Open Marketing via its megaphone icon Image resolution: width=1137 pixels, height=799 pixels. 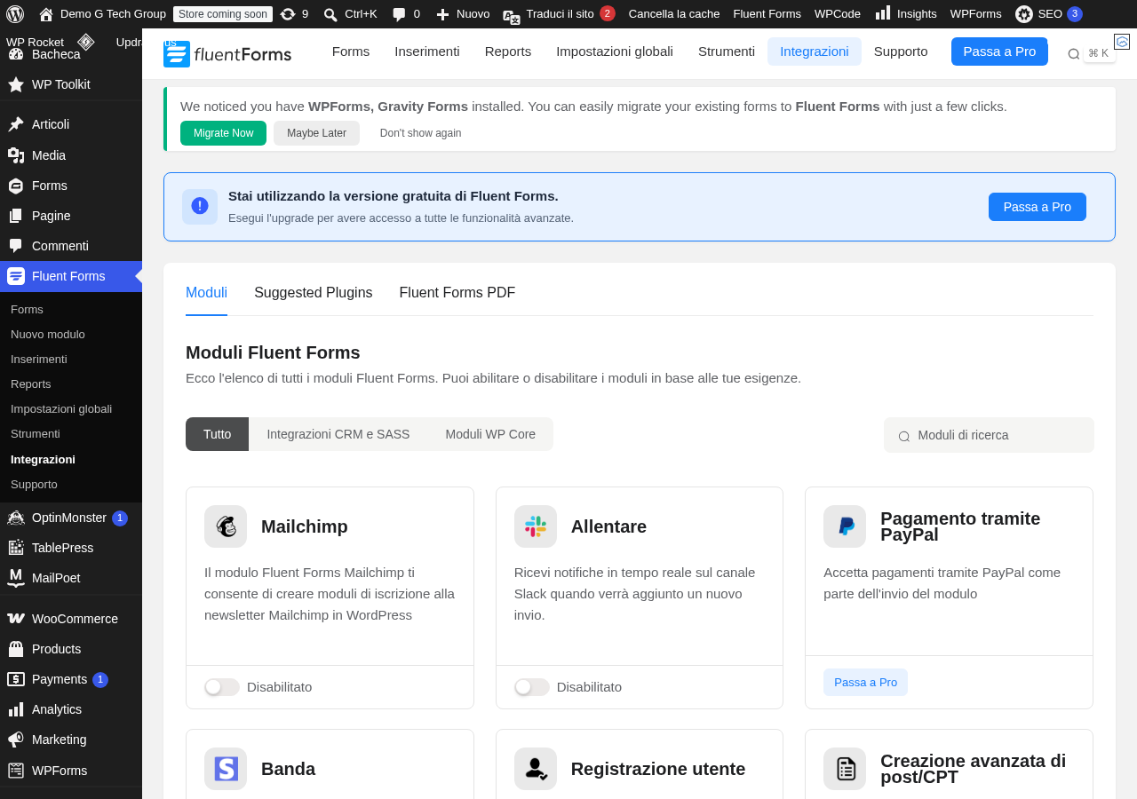(x=16, y=740)
